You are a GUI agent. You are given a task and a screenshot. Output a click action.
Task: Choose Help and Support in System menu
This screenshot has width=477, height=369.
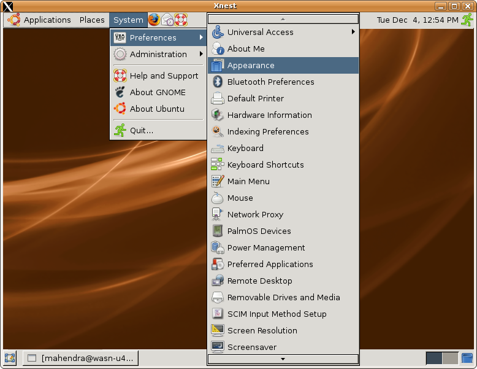pos(158,76)
